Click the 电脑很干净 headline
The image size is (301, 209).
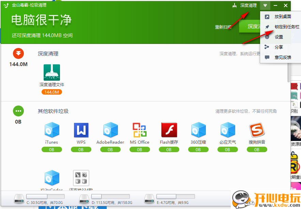pos(41,20)
